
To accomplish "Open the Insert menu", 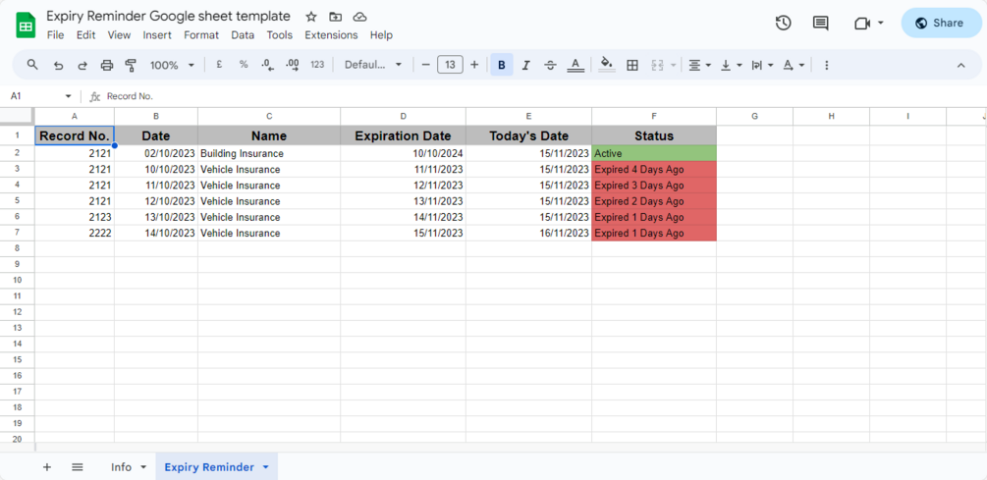I will click(157, 35).
